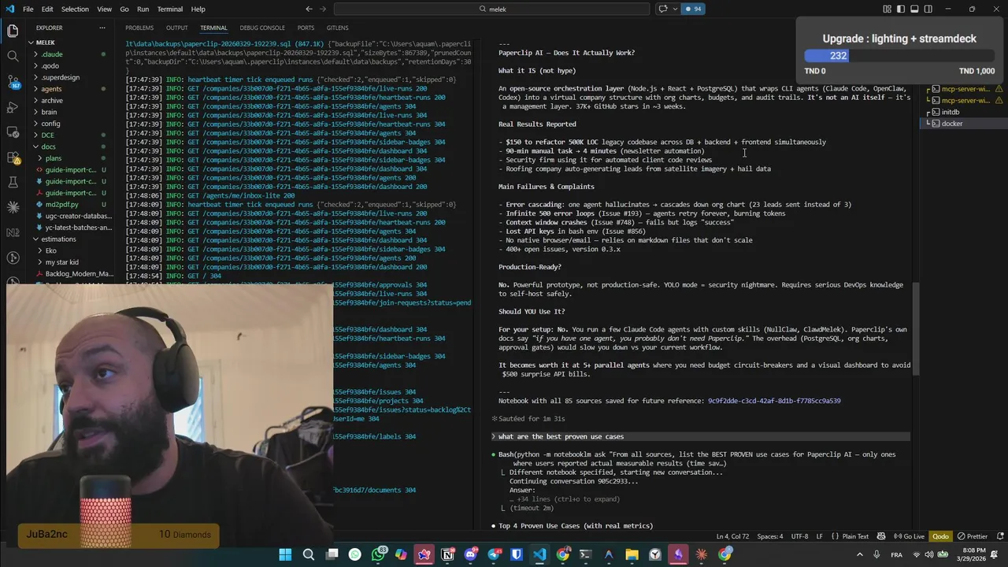Click Ln 4, Col 72 in status bar
The image size is (1008, 567).
733,536
